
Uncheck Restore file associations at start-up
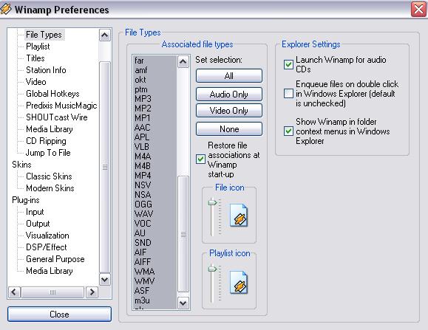click(200, 159)
